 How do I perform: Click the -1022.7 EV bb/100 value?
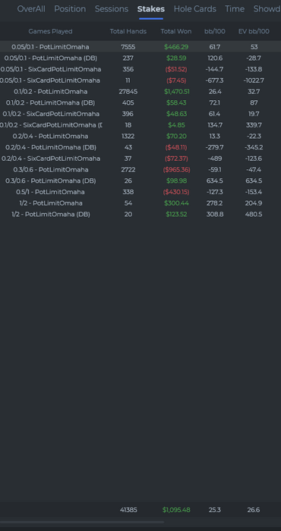[x=254, y=80]
